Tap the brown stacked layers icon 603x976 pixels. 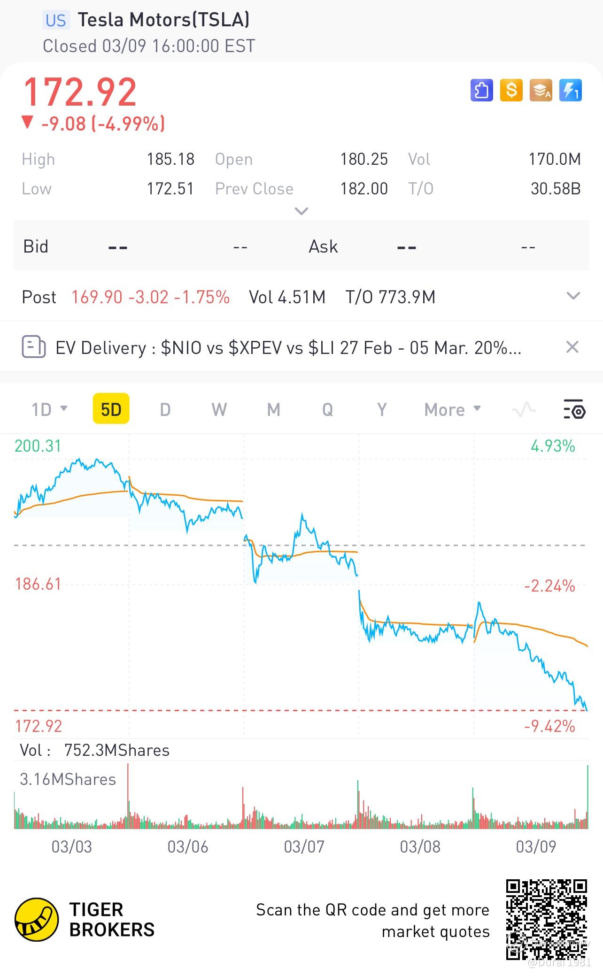[541, 90]
